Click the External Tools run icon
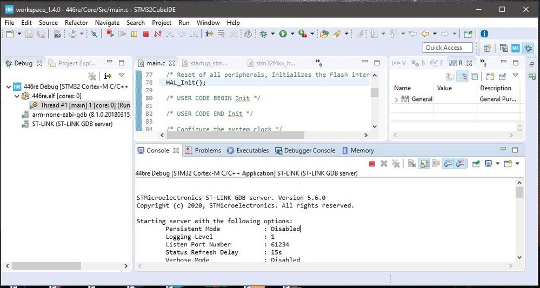Viewport: 540px width, 288px height. pos(303,34)
